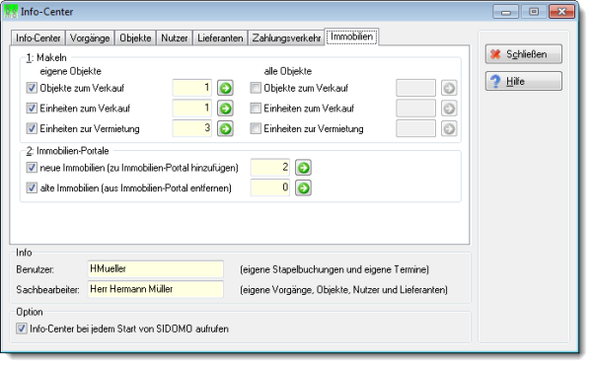This screenshot has height=366, width=592.
Task: Click the alte Immobilien count field
Action: point(270,187)
